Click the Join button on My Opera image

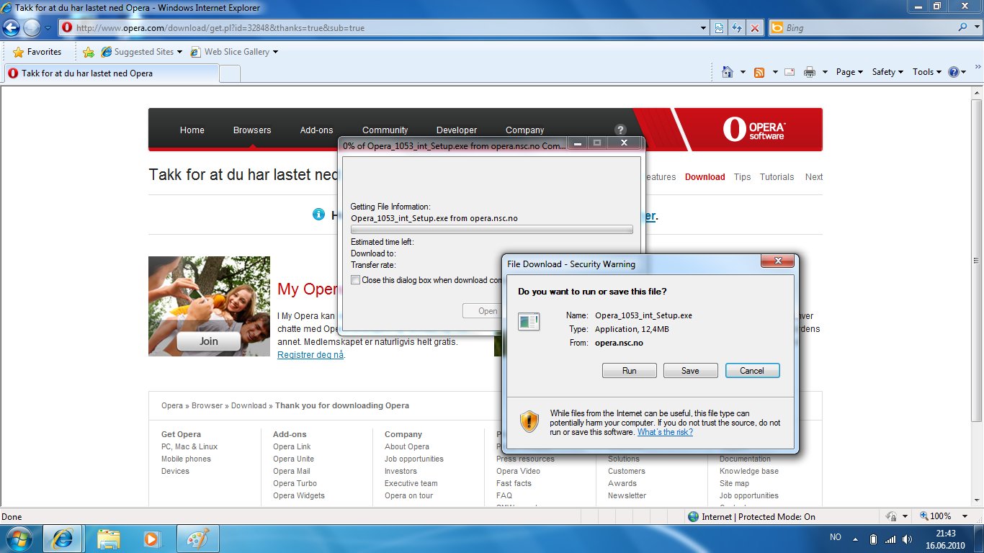click(208, 341)
